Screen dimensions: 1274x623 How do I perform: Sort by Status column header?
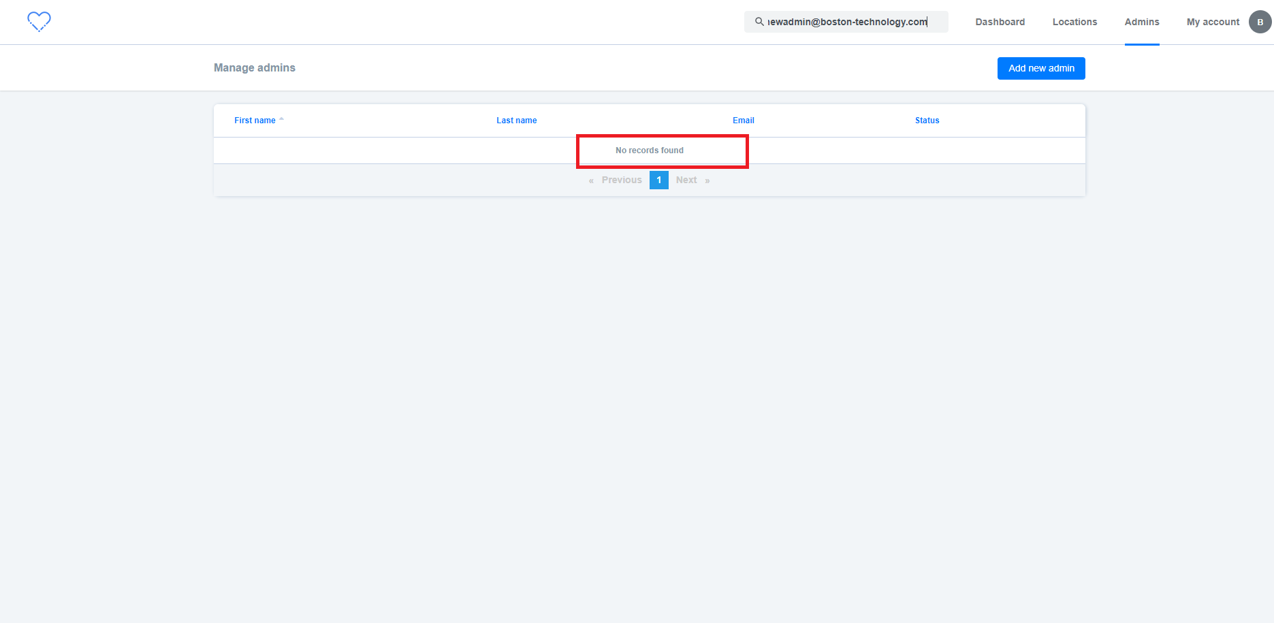pos(927,121)
